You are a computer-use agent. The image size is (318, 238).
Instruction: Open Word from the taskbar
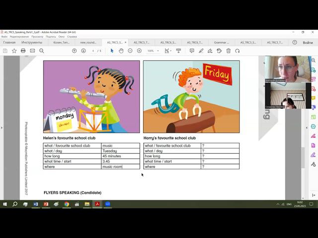(36, 204)
